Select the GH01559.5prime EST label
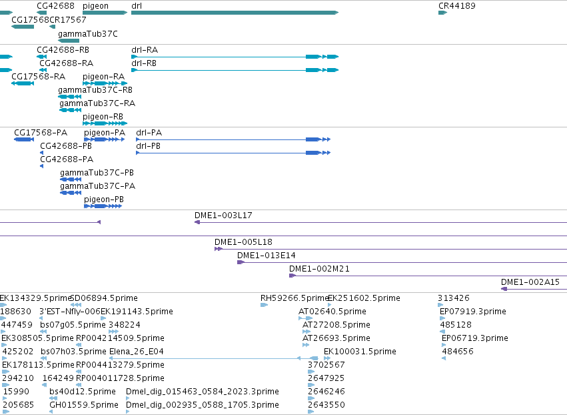567x415 pixels. [x=84, y=406]
